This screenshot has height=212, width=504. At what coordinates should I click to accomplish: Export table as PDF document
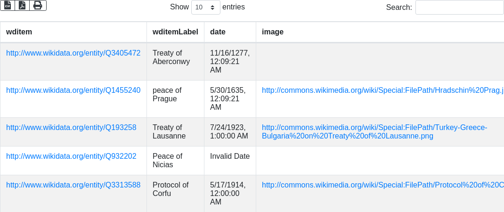[22, 5]
